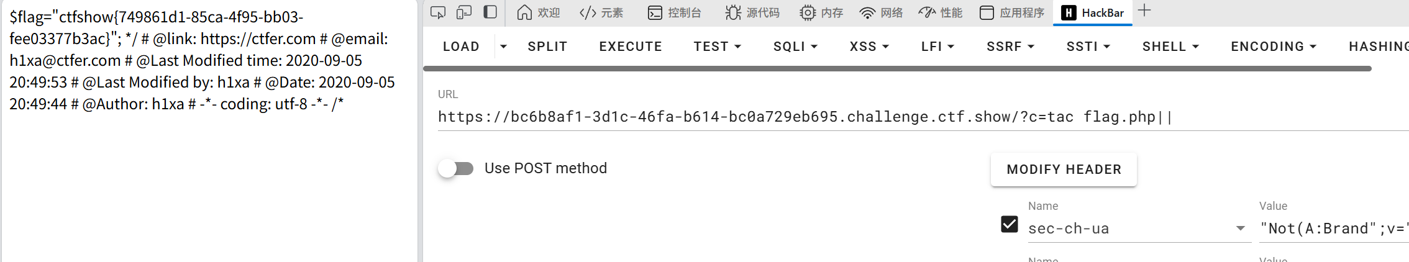Open the Welcome (欢迎) home tab
Viewport: 1409px width, 262px height.
point(539,12)
